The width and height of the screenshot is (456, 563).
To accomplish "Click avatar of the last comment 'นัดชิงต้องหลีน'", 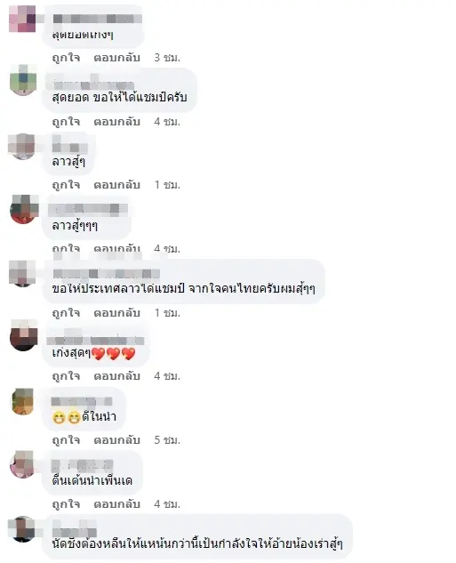I will pos(22,529).
